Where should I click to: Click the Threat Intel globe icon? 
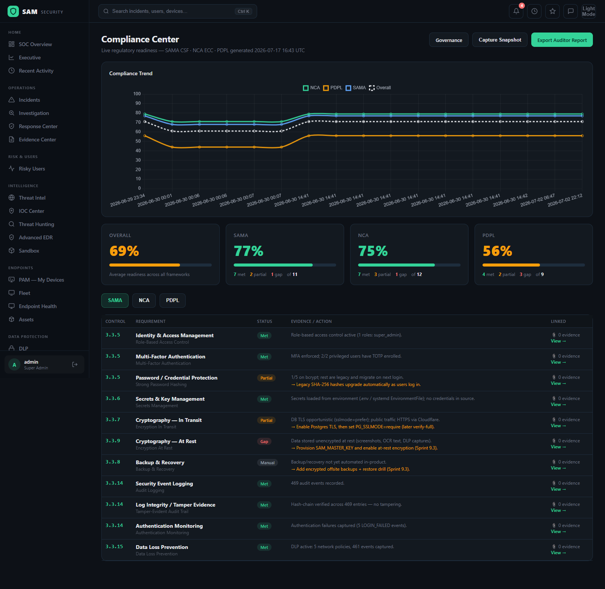click(x=12, y=198)
